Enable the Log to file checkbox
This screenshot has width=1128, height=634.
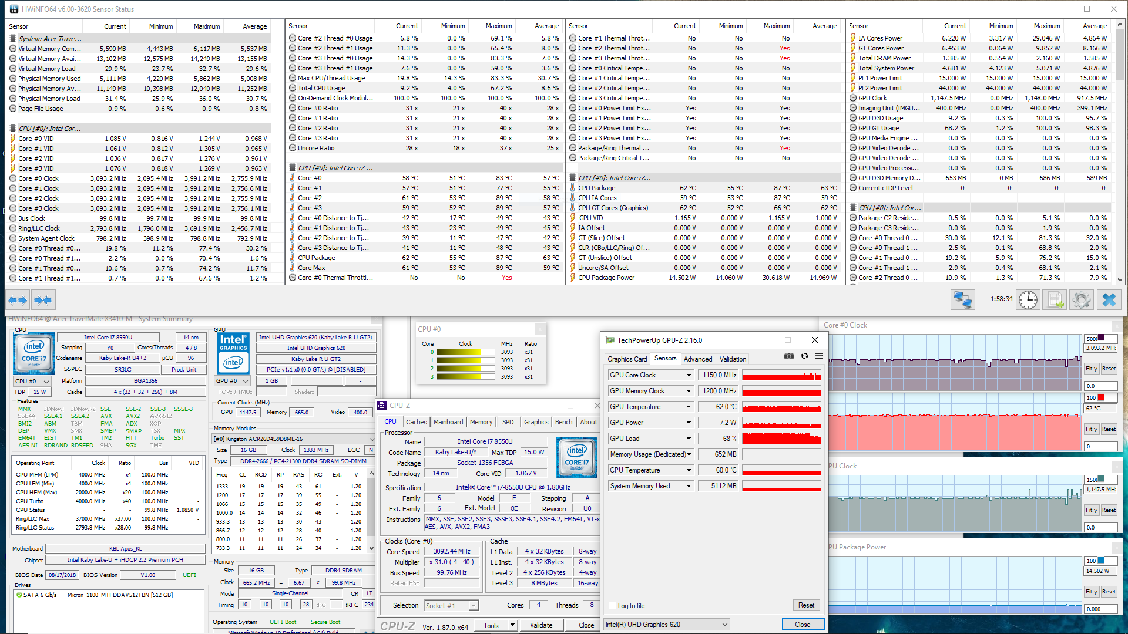pyautogui.click(x=613, y=606)
